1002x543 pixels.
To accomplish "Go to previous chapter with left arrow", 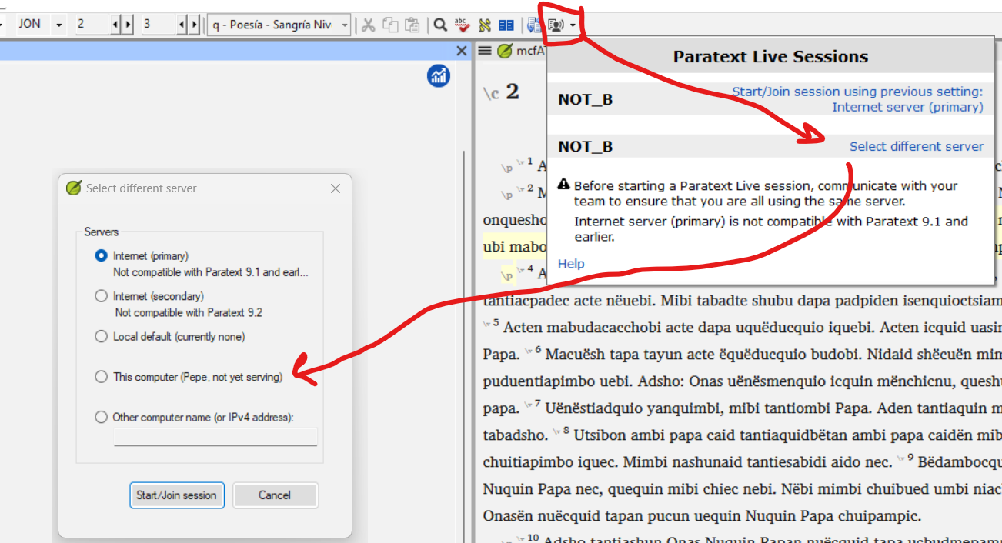I will tap(115, 25).
